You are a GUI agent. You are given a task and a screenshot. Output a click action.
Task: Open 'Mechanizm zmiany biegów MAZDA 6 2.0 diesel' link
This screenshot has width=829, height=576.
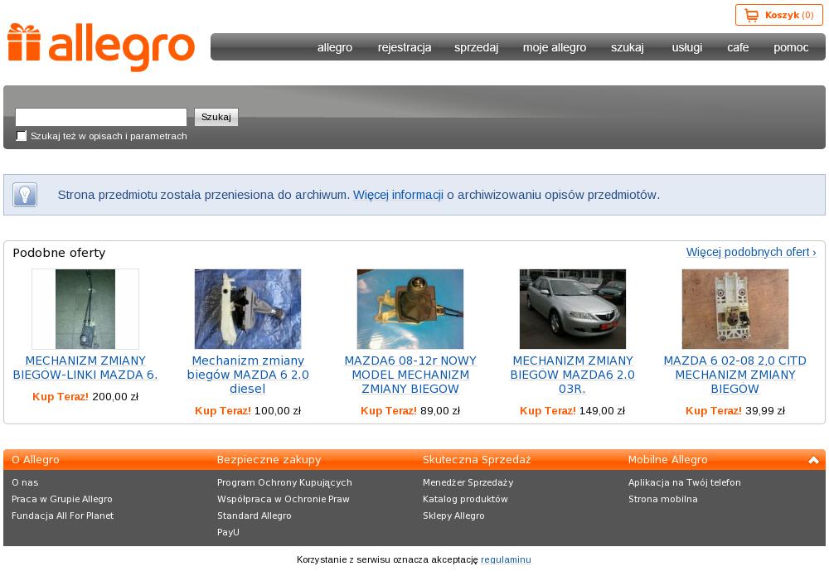(x=248, y=375)
